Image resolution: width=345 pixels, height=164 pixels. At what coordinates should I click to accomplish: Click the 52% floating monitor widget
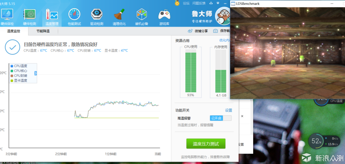(316, 141)
